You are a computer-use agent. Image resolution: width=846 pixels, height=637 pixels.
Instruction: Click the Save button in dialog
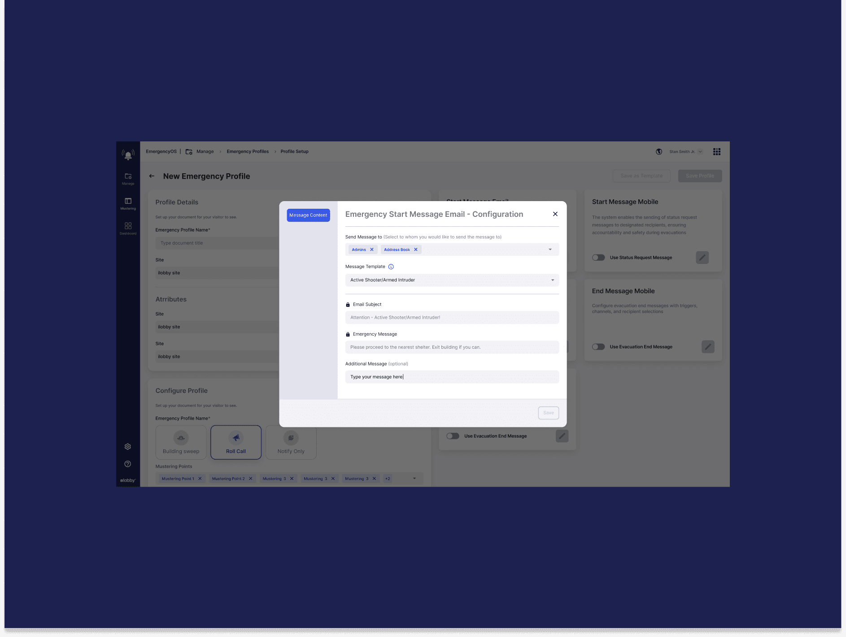[x=549, y=413]
